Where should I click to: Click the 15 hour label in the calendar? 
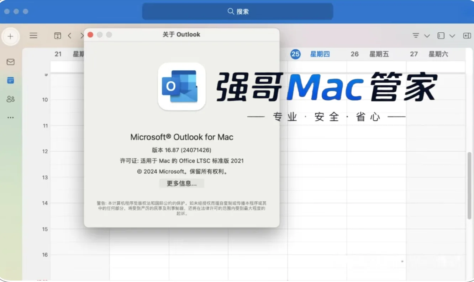point(45,229)
